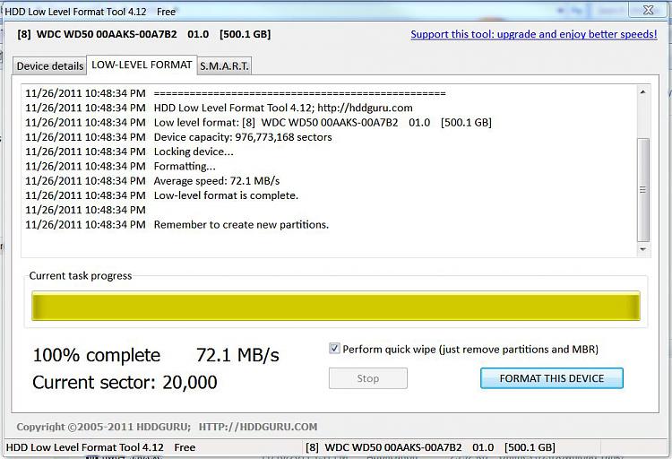Click the 'Current task progress' group label
The width and height of the screenshot is (672, 459).
coord(81,276)
